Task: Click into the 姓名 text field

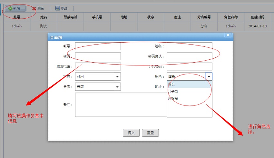Action: click(189, 46)
